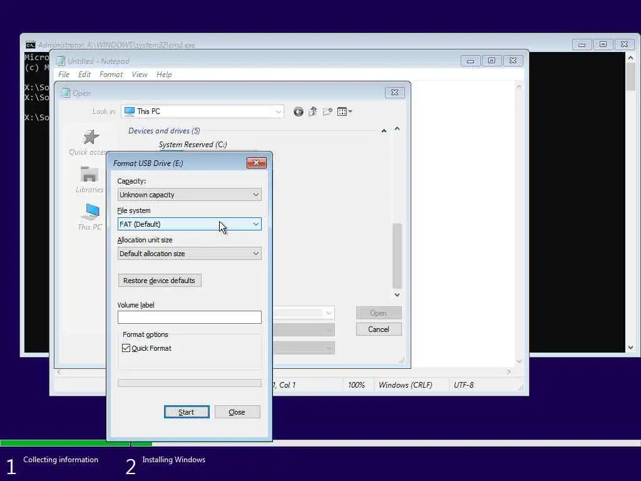The height and width of the screenshot is (481, 641).
Task: Click the UTF-8 status bar entry
Action: tap(464, 385)
